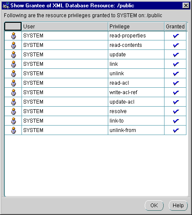Click the user icon in the read-properties row
The width and height of the screenshot is (192, 215).
coord(13,36)
